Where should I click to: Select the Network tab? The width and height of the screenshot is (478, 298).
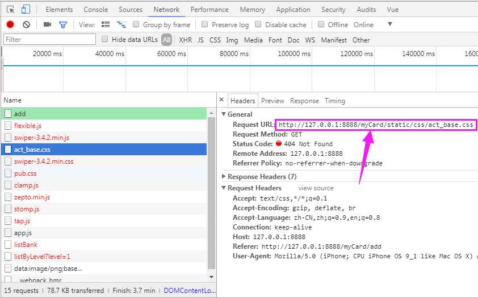click(166, 10)
